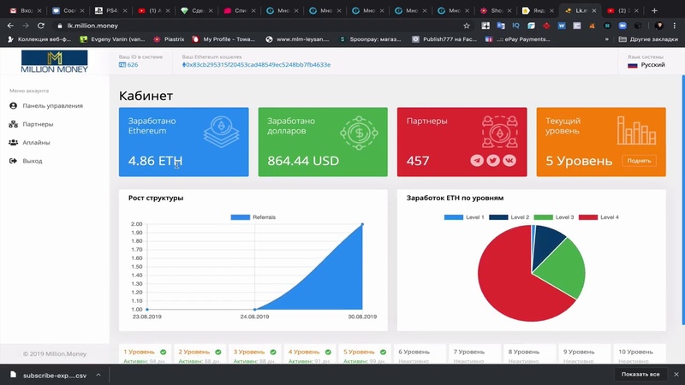Click the green checkmark on 5 Уровень
This screenshot has height=385, width=685.
(x=383, y=352)
